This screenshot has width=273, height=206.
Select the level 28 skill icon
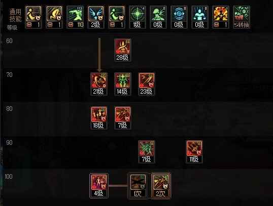tap(123, 50)
